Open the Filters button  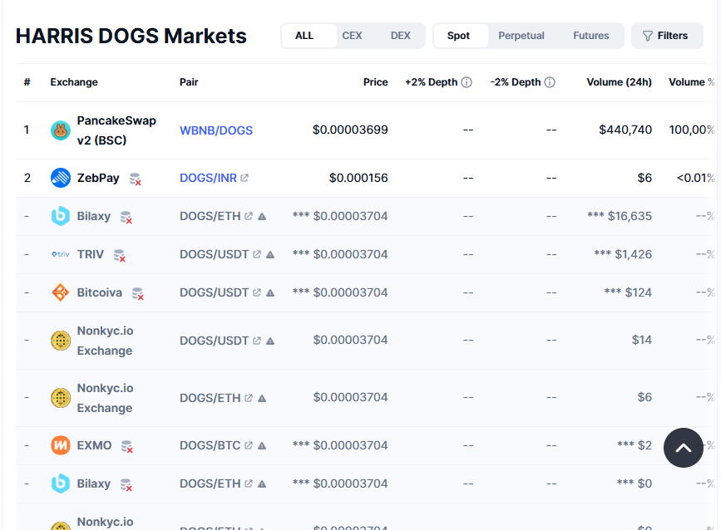pos(667,36)
